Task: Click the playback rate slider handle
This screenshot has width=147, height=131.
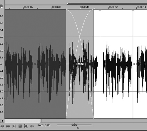Action: 74,125
